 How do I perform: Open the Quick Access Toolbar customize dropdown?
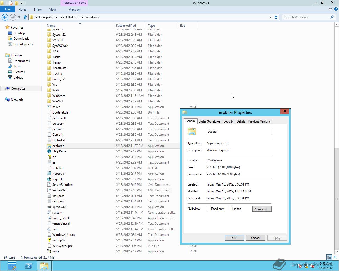pos(21,3)
